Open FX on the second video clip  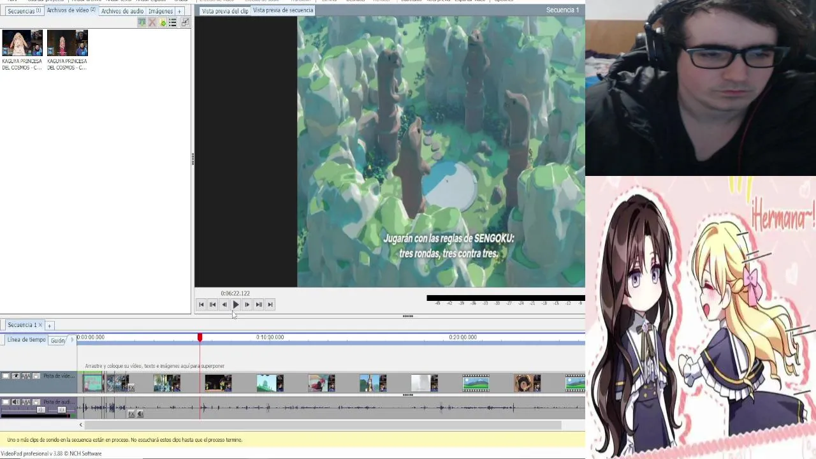pos(131,388)
